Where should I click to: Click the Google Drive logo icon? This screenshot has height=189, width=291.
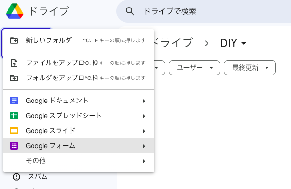[15, 11]
